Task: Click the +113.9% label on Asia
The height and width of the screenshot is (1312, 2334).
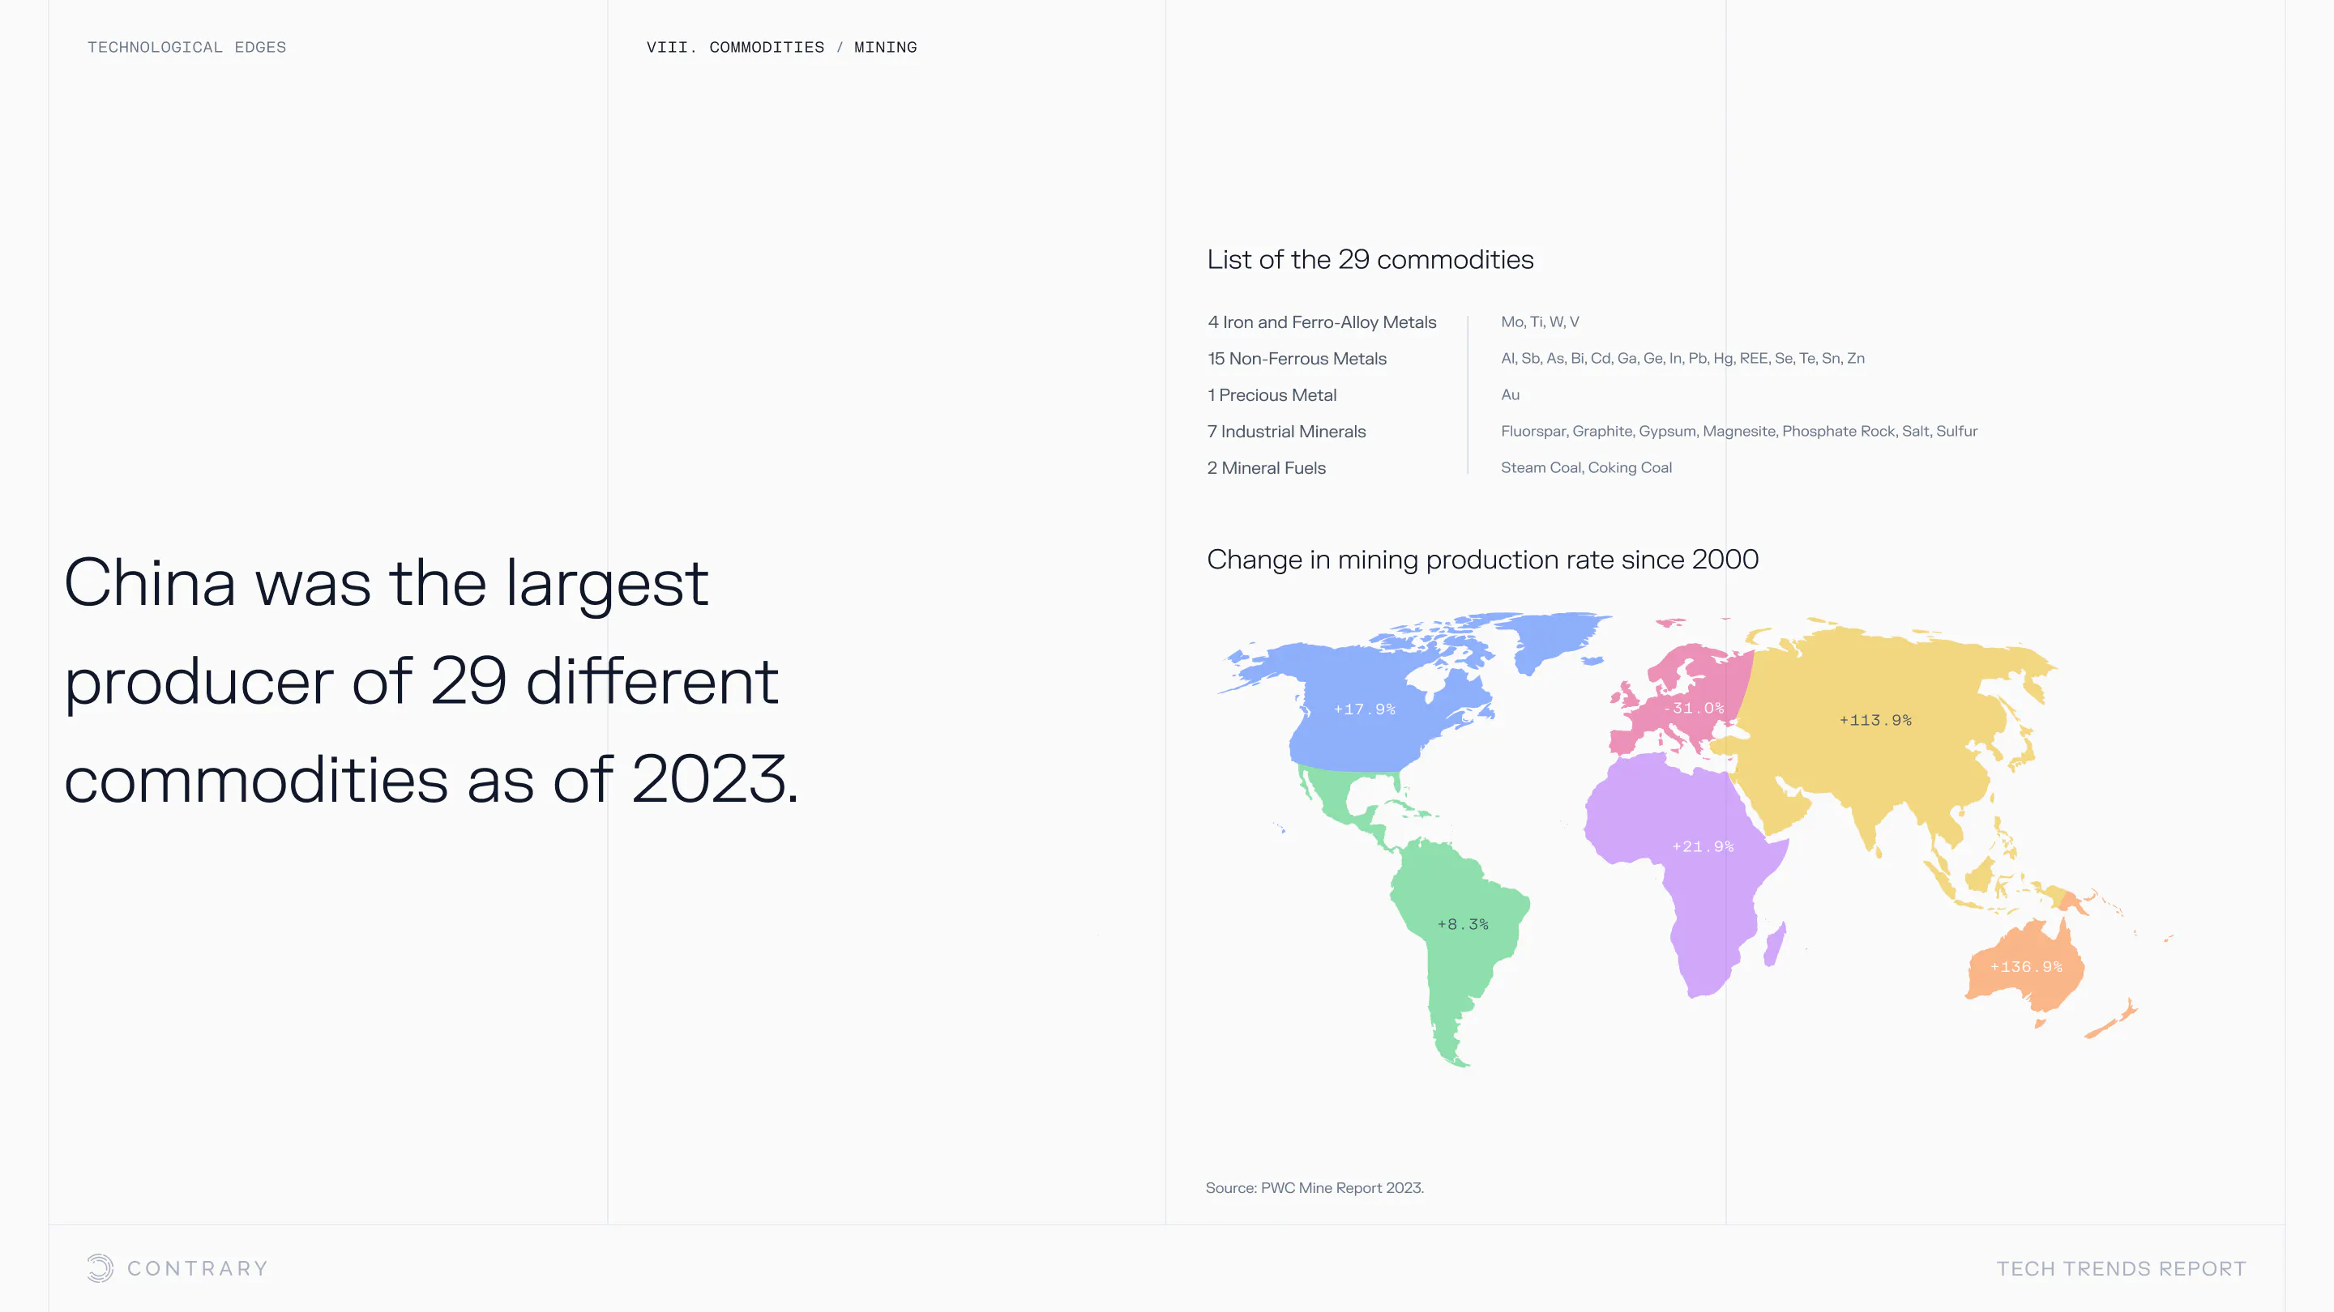Action: 1874,720
